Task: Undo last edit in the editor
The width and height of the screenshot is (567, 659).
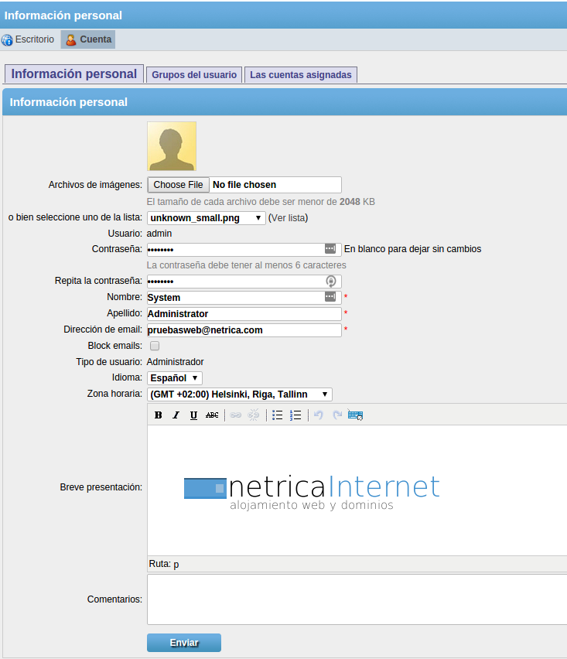Action: [319, 415]
